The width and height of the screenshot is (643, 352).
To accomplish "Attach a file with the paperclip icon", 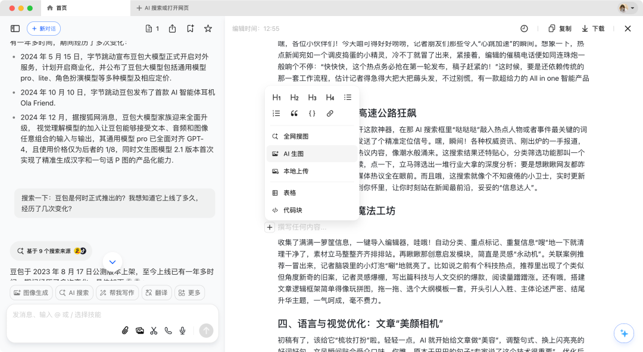I will 125,331.
